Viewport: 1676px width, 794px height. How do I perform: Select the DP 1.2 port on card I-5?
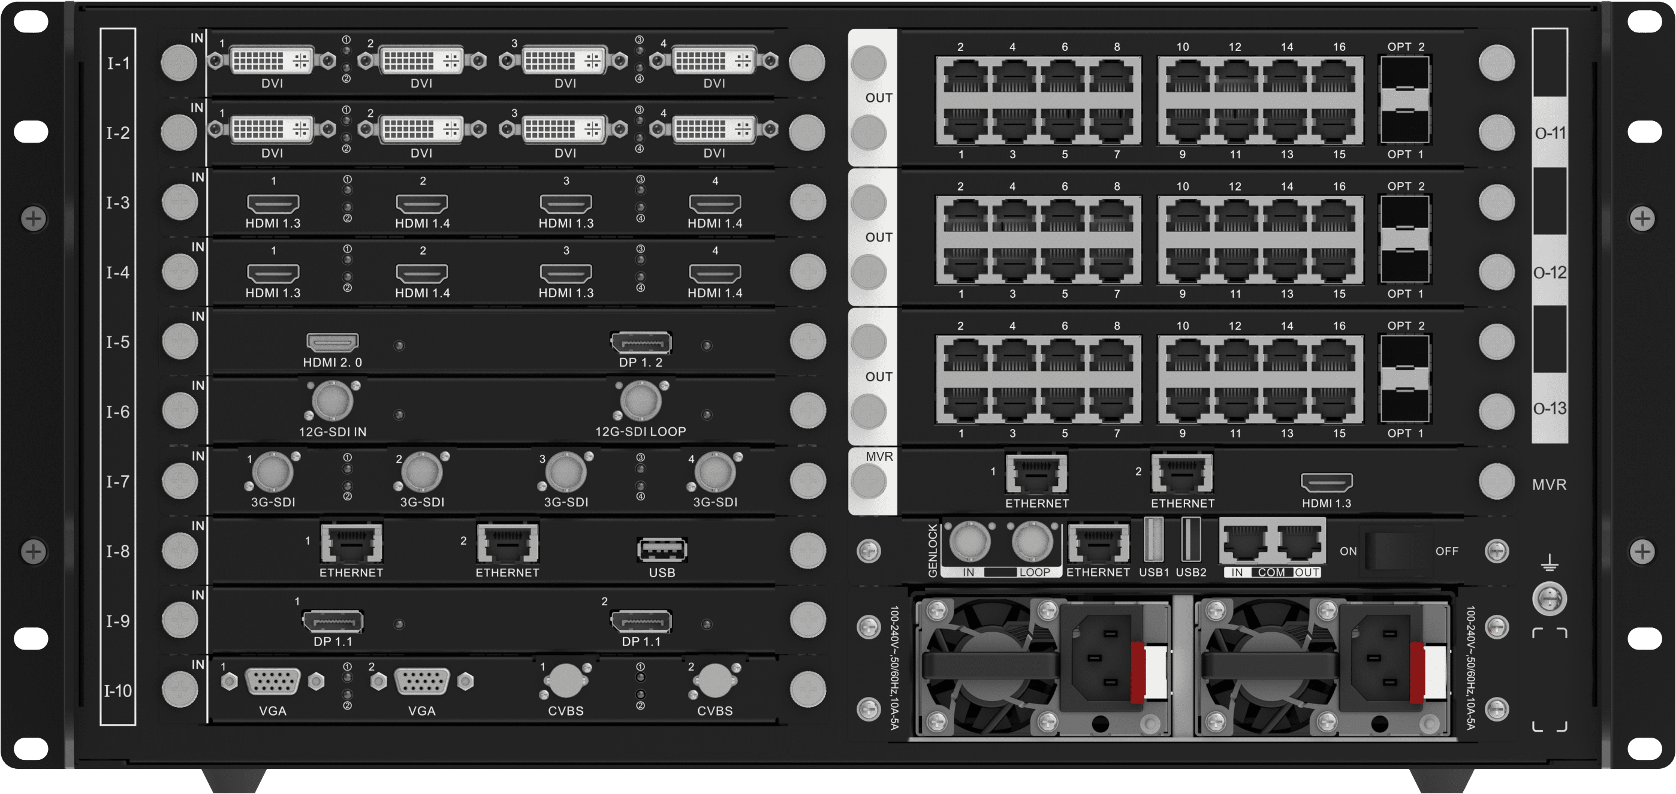[x=641, y=342]
